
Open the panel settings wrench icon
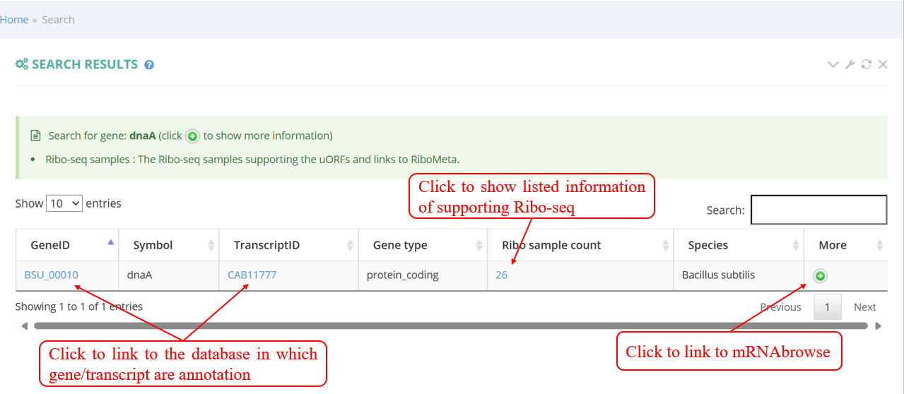pos(850,64)
